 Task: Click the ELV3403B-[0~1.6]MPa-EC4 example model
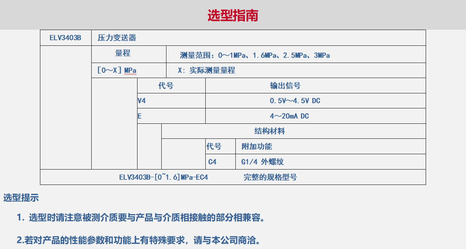tap(164, 177)
